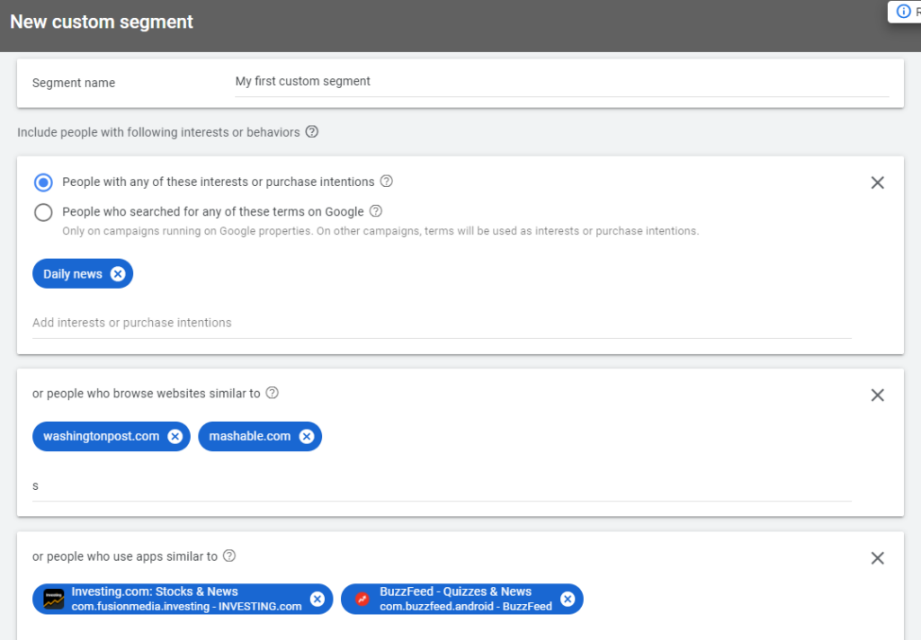This screenshot has height=640, width=921.
Task: Open help for similar apps section
Action: point(229,556)
